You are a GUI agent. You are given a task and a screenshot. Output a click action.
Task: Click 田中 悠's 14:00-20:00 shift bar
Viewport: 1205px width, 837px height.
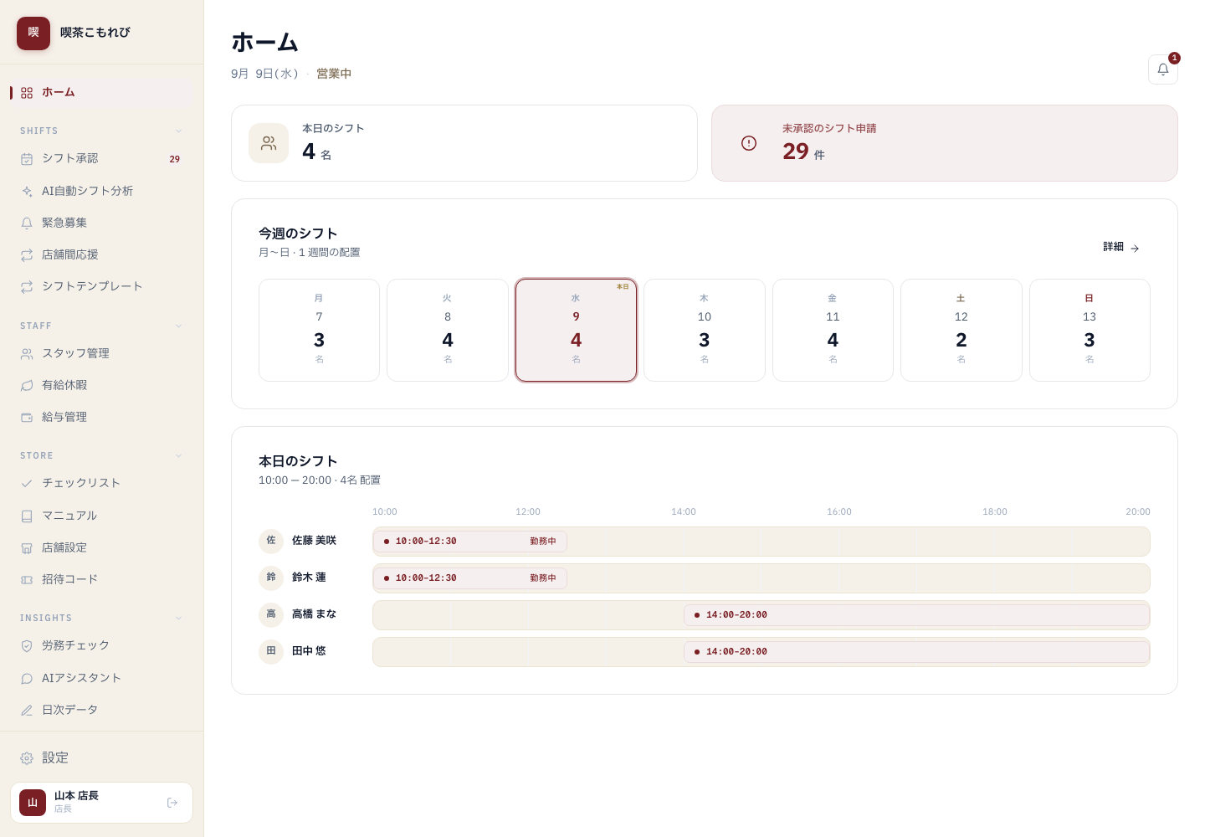pos(917,652)
